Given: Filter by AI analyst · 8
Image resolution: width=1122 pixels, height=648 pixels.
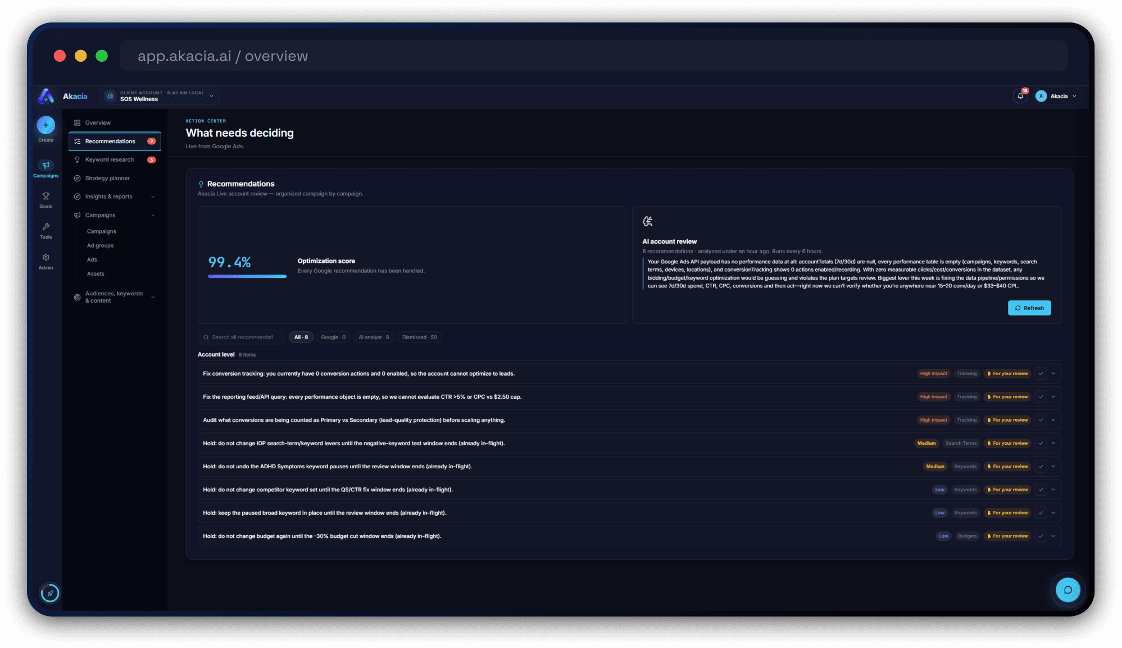Looking at the screenshot, I should [374, 337].
